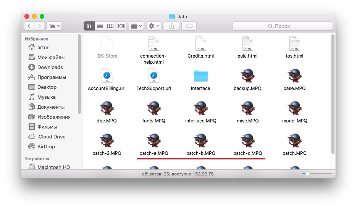This screenshot has height=209, width=357.
Task: Click the Back navigation button
Action: pyautogui.click(x=29, y=26)
